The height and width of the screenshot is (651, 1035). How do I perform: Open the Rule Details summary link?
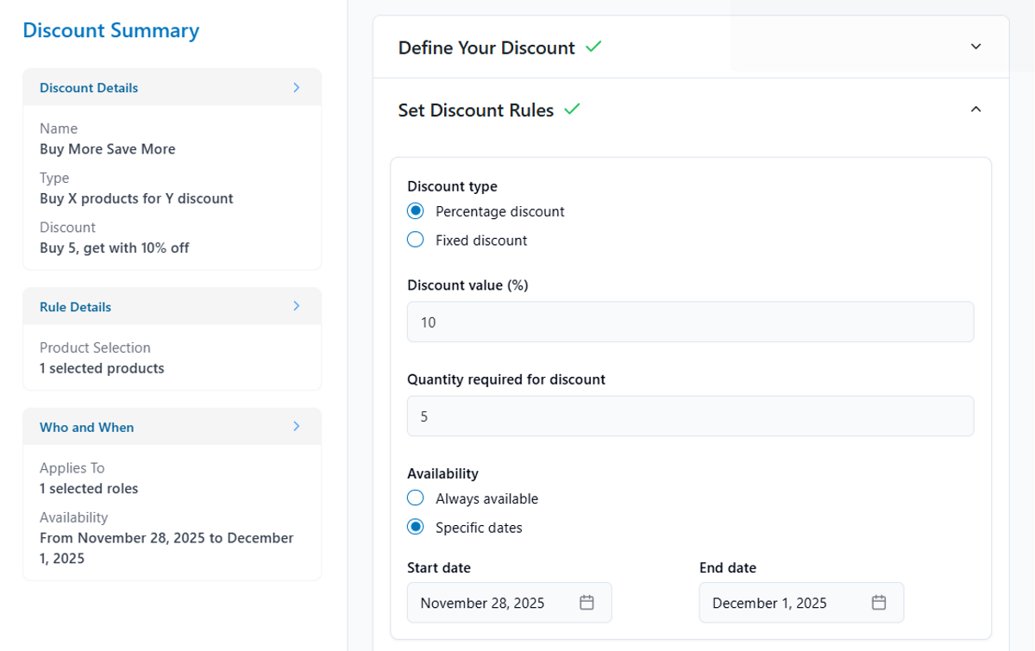(75, 307)
